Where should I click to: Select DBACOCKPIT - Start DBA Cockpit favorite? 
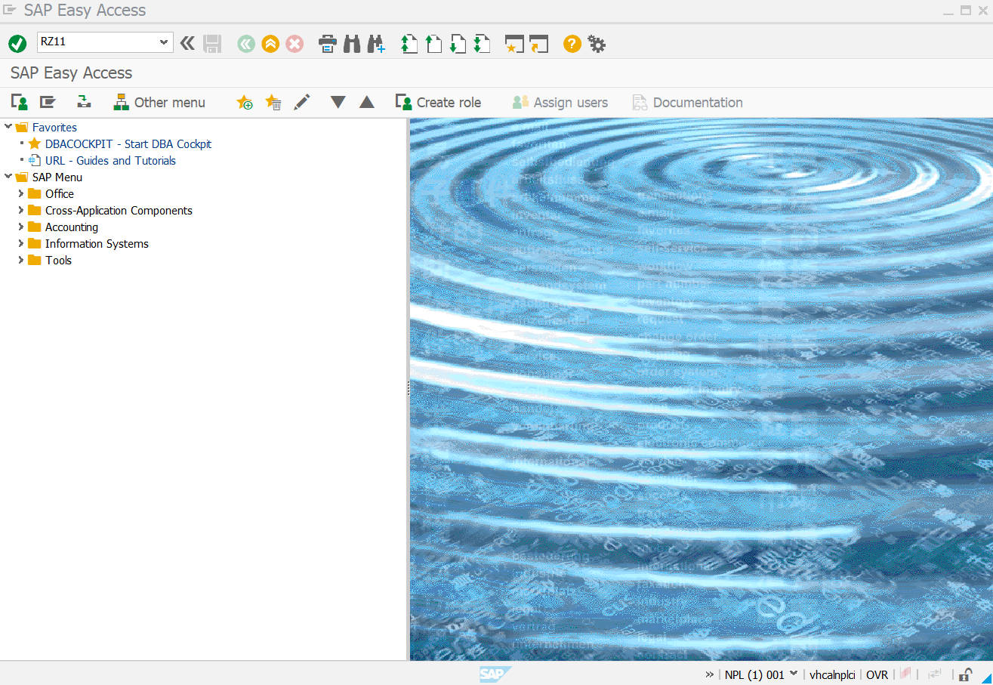pos(128,143)
